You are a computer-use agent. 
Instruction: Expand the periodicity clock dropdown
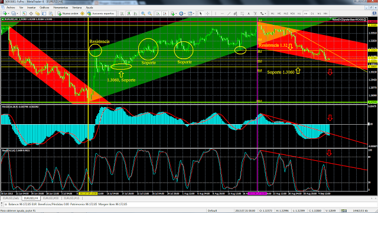coord(185,14)
